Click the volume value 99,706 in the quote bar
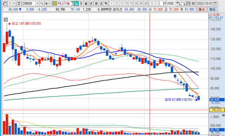This screenshot has height=136, width=225. (60, 9)
